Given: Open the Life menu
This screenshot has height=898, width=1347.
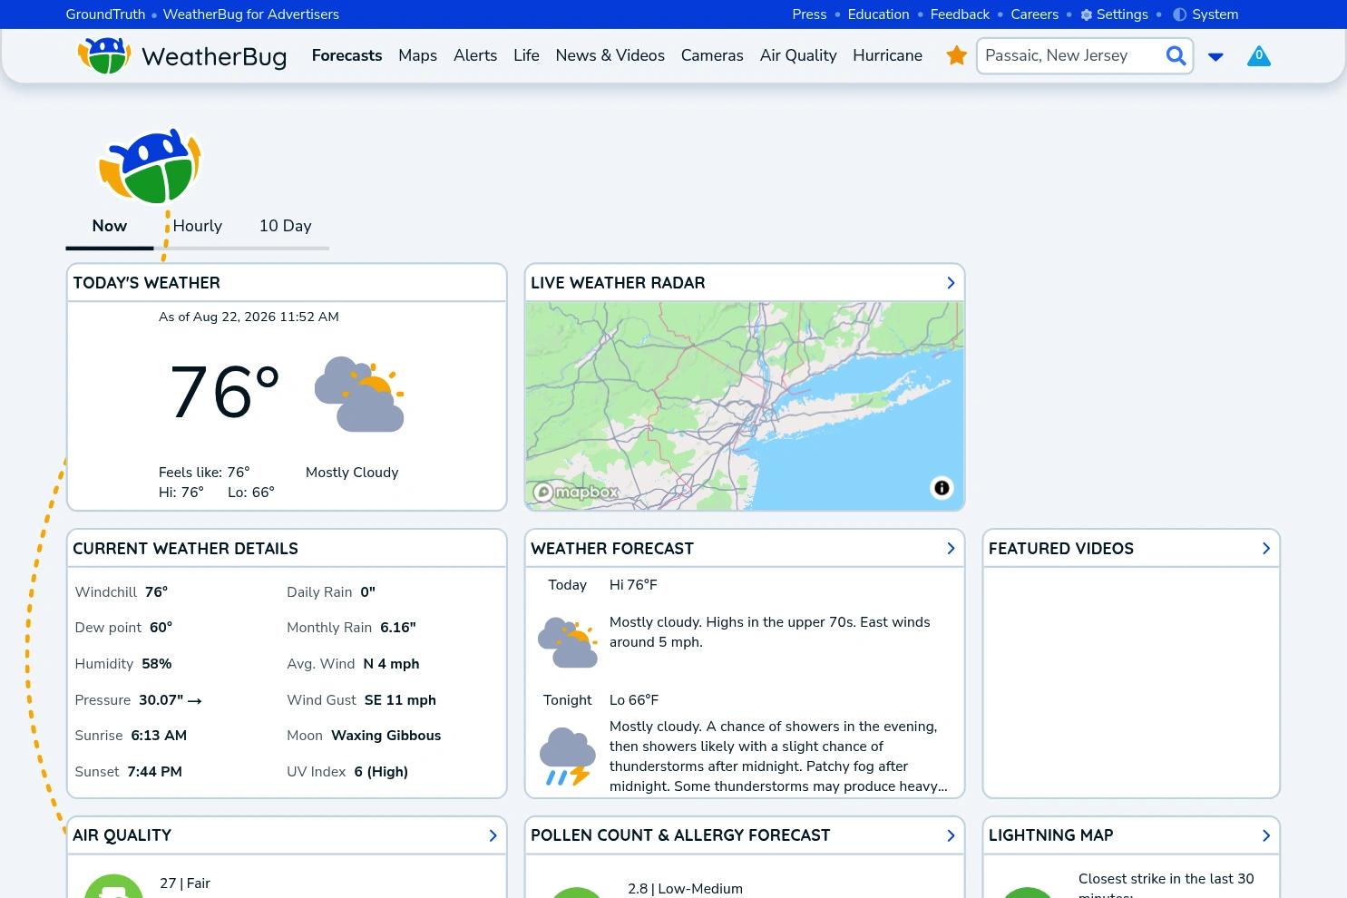Looking at the screenshot, I should point(526,55).
